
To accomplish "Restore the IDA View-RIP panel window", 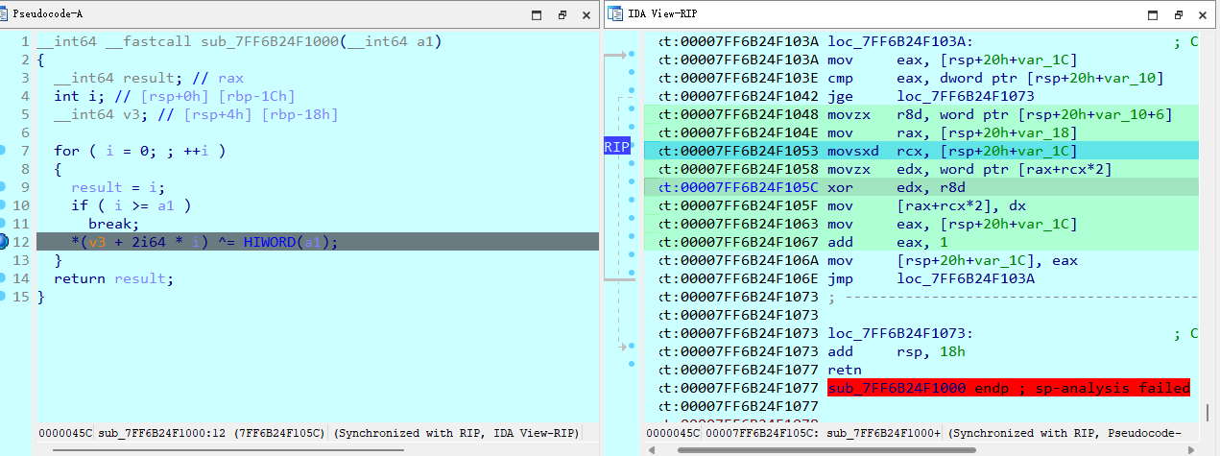I will [1154, 14].
